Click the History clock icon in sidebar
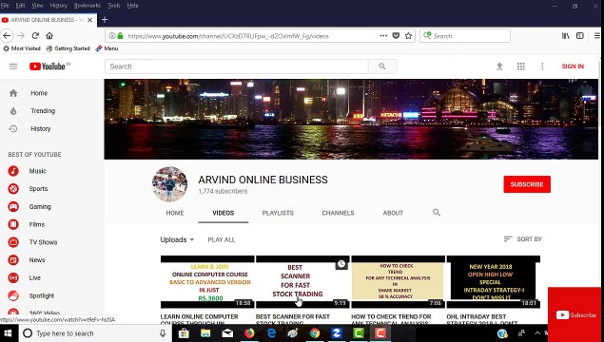Viewport: 604px width, 342px height. [x=13, y=129]
